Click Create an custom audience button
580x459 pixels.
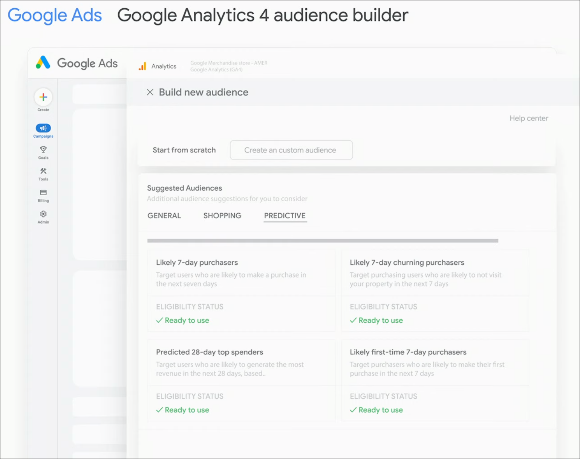click(291, 150)
